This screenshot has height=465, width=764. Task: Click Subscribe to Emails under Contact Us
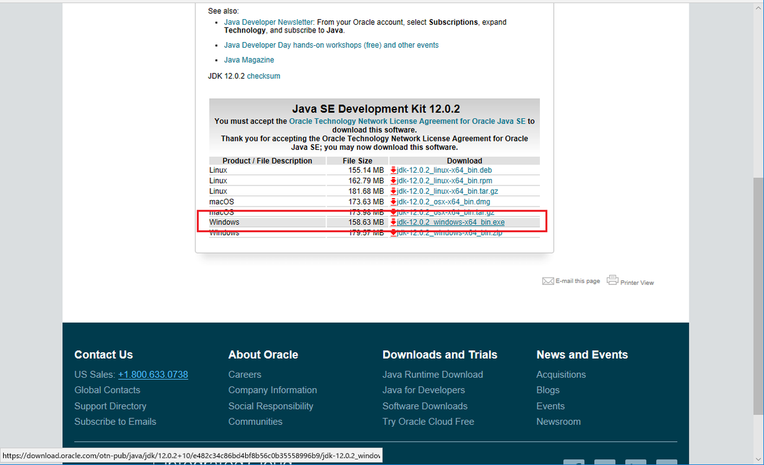click(x=115, y=421)
